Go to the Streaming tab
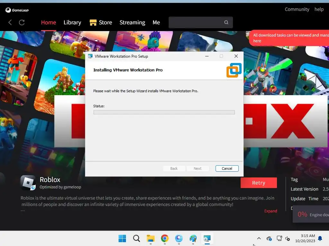The width and height of the screenshot is (329, 246). coord(132,22)
